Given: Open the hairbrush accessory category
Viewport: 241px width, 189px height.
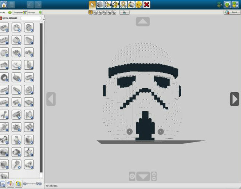Looking at the screenshot, I should click(x=16, y=165).
